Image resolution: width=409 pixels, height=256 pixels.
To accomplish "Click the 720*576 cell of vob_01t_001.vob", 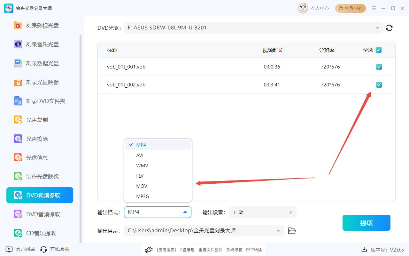I will click(x=330, y=67).
